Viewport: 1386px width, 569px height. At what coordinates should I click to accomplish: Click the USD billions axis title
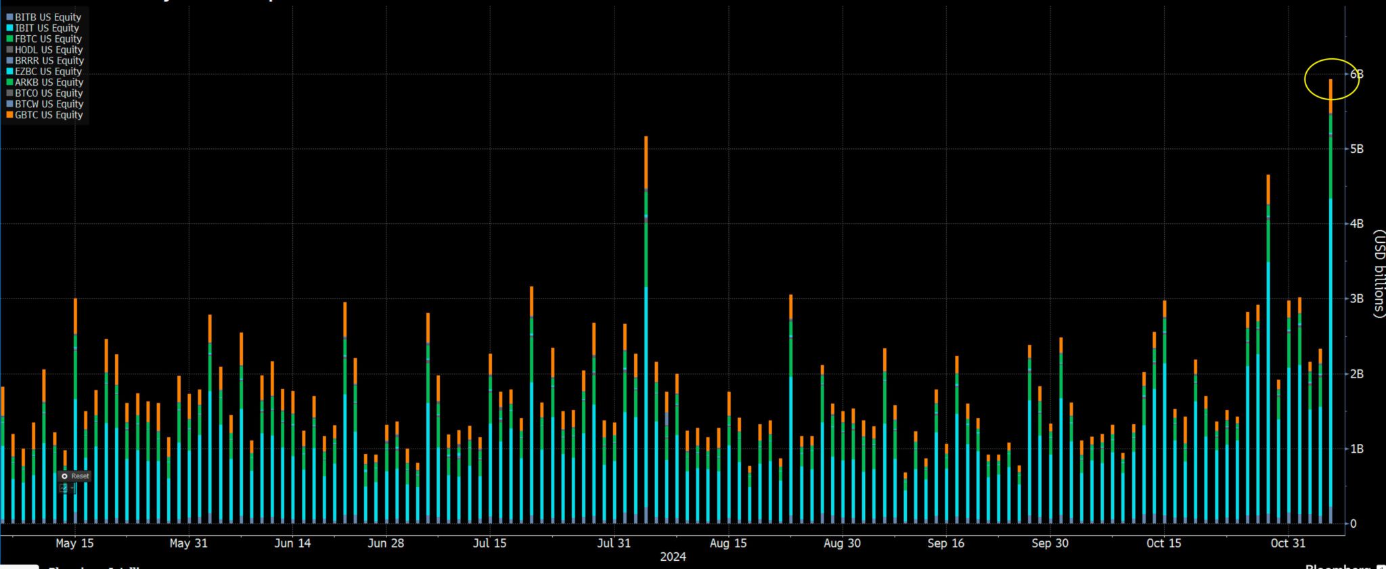tap(1379, 273)
